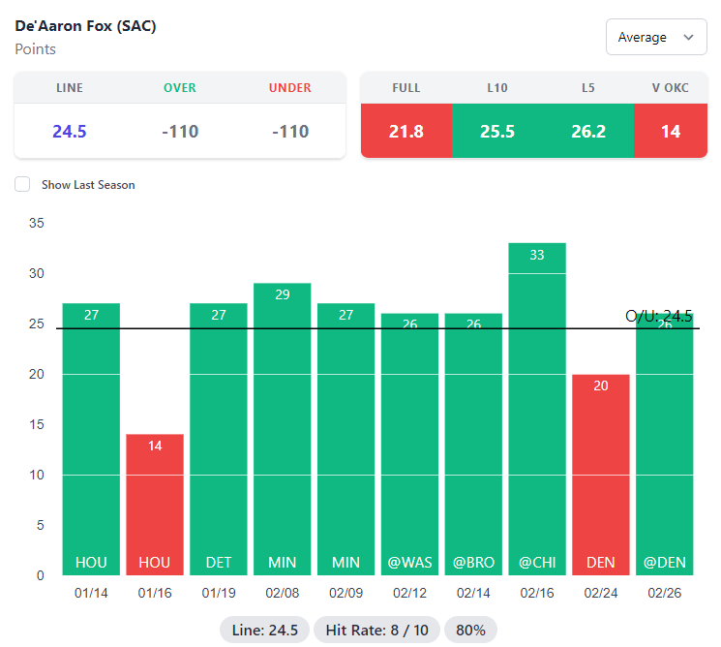This screenshot has width=721, height=647.
Task: Click the L5 average cell 26.2
Action: coord(588,131)
